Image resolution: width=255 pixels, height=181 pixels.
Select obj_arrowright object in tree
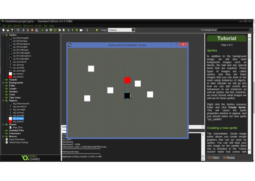coord(19,110)
